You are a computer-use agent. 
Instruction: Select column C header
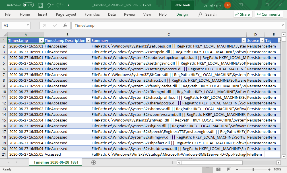coord(169,35)
